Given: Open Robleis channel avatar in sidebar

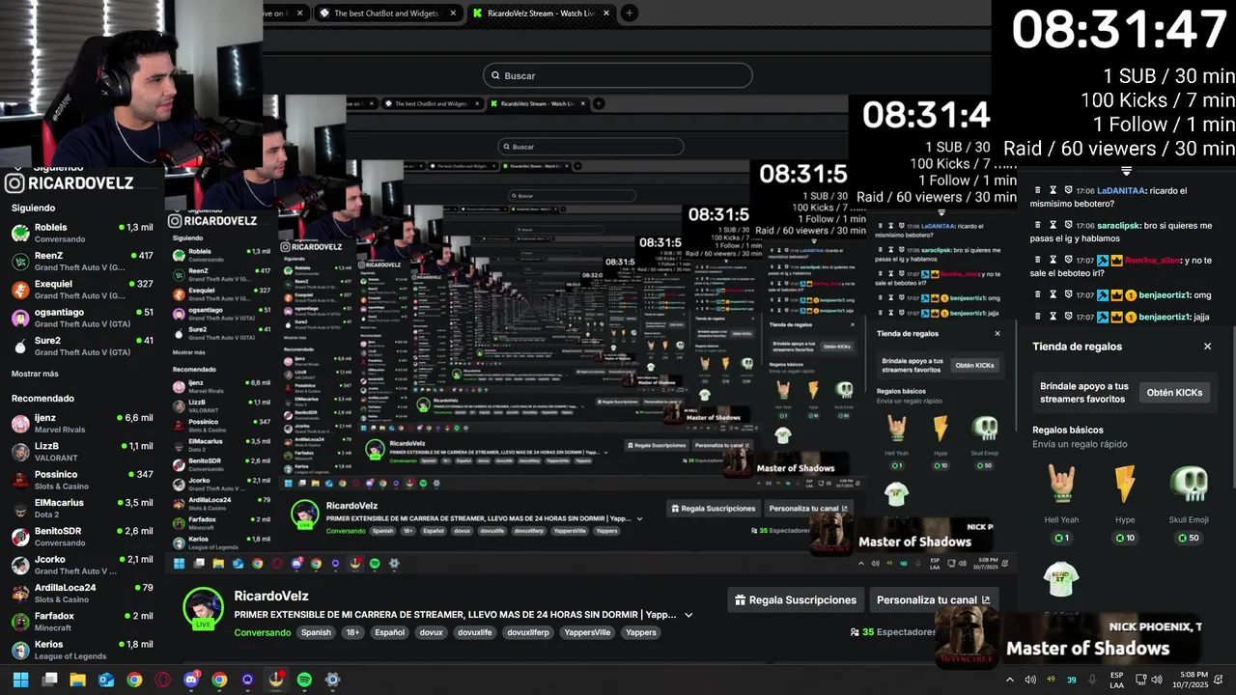Looking at the screenshot, I should pyautogui.click(x=20, y=233).
